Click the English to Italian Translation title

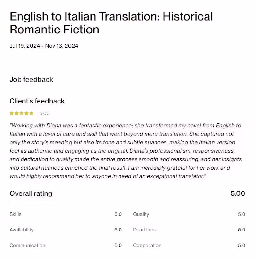point(111,23)
